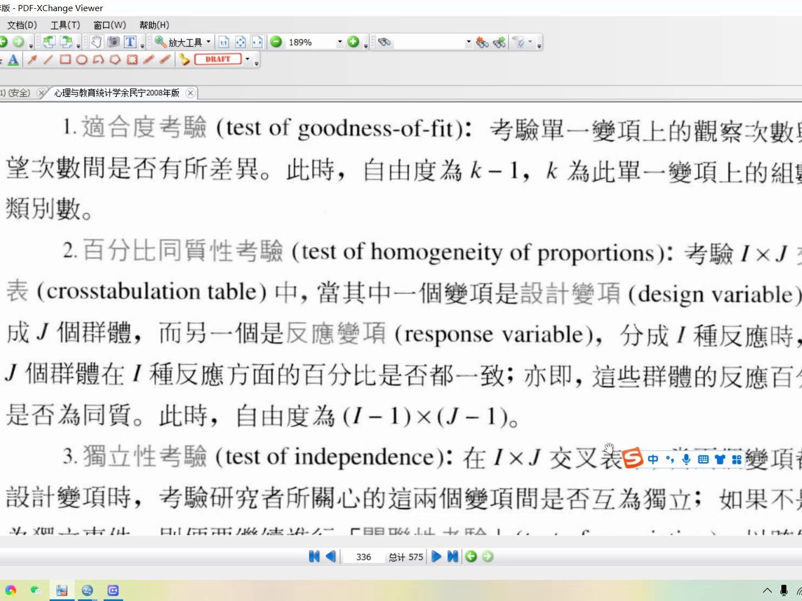Go to previous page button
802x601 pixels.
tap(330, 556)
